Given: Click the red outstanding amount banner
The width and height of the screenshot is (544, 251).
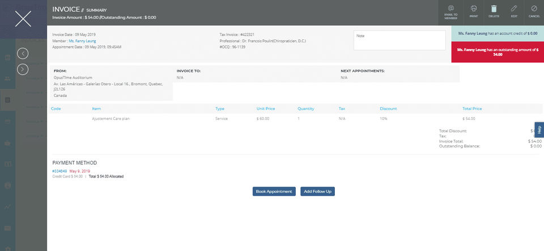Looking at the screenshot, I should [x=498, y=52].
